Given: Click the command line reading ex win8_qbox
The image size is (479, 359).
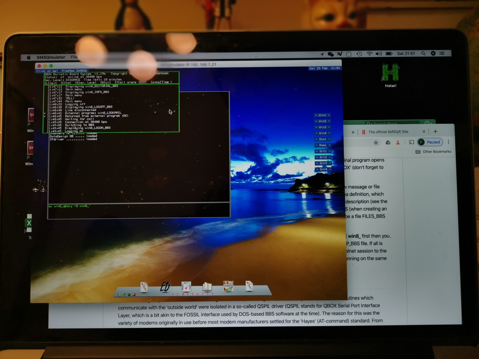Looking at the screenshot, I should (x=69, y=206).
